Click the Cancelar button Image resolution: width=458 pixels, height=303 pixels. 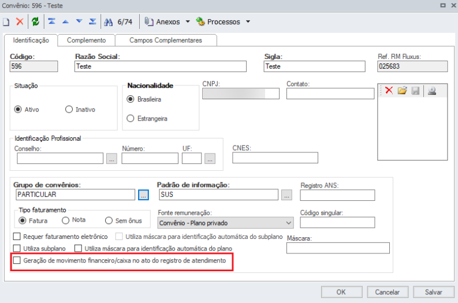pos(388,292)
